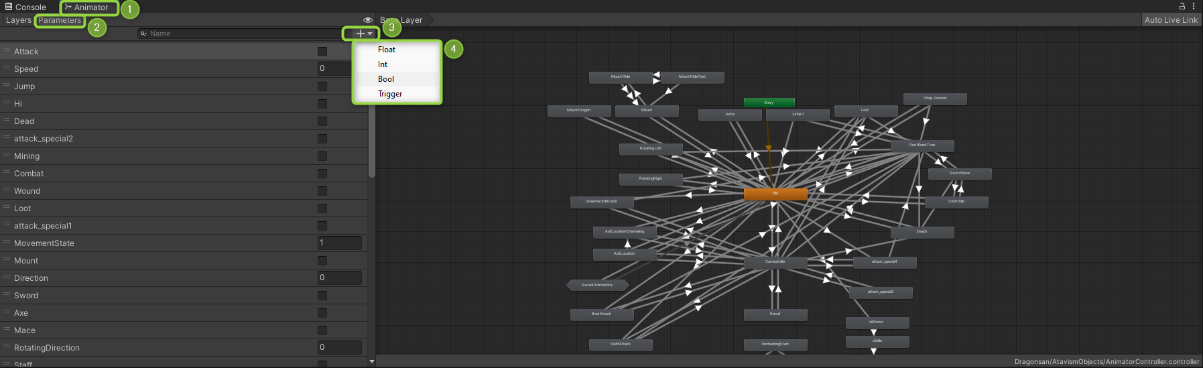Check the Dead parameter checkbox
Screen dimensions: 1203x368
pos(322,121)
